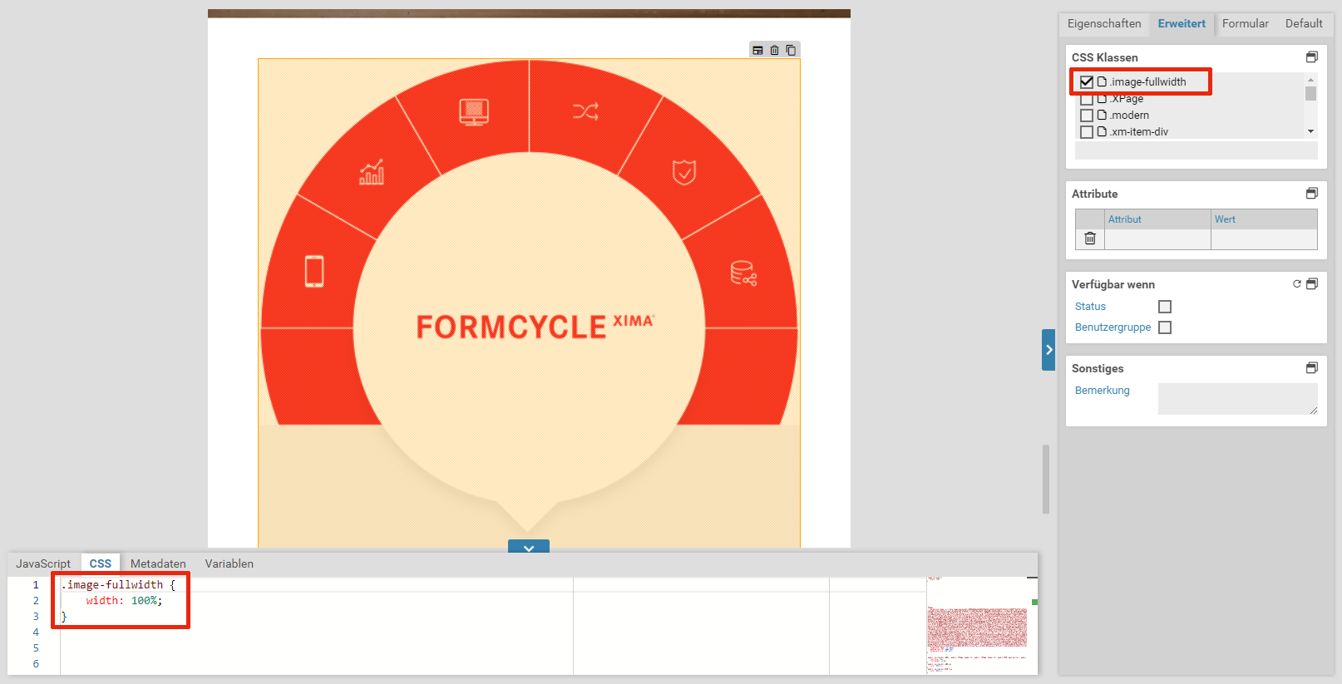Image resolution: width=1342 pixels, height=684 pixels.
Task: Delete the attribute row with the trash icon
Action: click(x=1089, y=239)
